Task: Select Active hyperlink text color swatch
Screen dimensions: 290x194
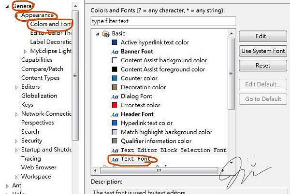Action: (115, 42)
